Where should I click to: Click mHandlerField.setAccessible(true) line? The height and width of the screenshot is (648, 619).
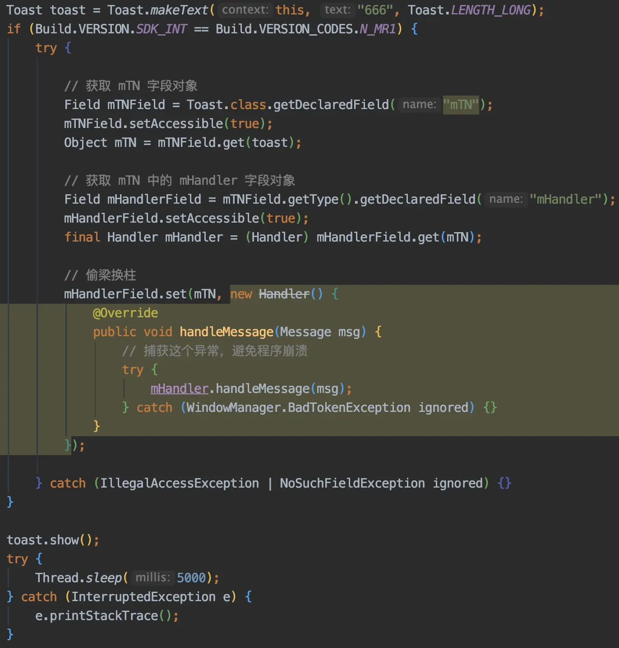click(186, 218)
